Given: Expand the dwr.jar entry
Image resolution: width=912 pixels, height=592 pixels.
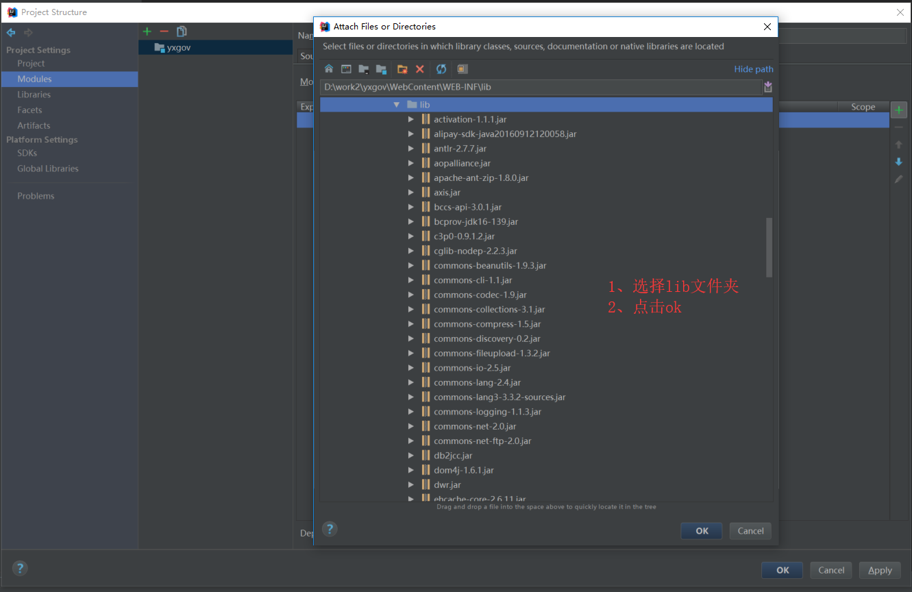Looking at the screenshot, I should (x=412, y=484).
